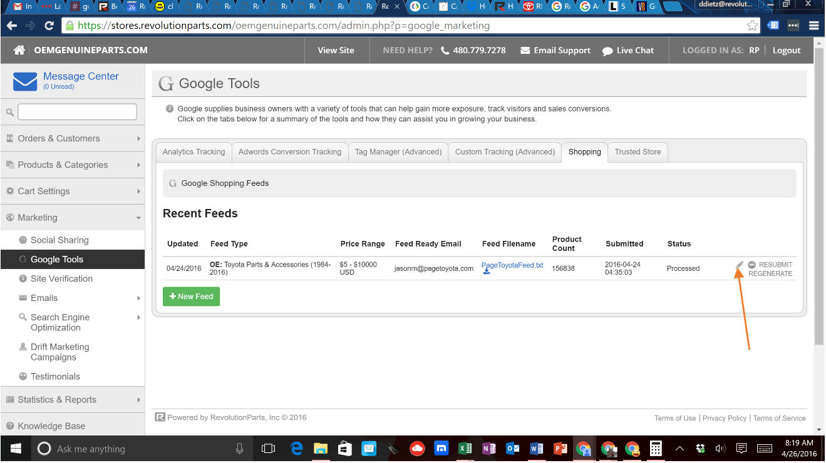
Task: Click the delete (minus) icon in the feed row
Action: [x=751, y=265]
